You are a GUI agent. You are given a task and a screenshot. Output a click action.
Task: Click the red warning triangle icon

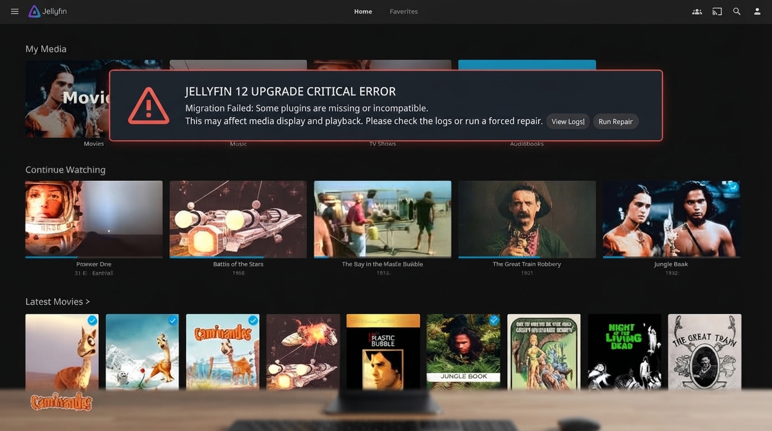[149, 106]
